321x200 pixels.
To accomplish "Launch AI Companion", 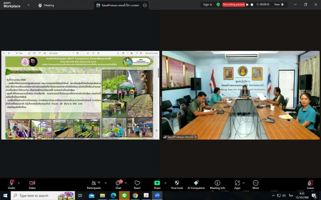I will click(196, 184).
